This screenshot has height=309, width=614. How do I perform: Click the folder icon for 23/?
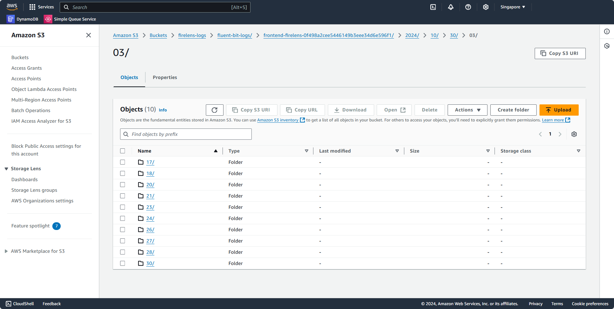pyautogui.click(x=141, y=207)
